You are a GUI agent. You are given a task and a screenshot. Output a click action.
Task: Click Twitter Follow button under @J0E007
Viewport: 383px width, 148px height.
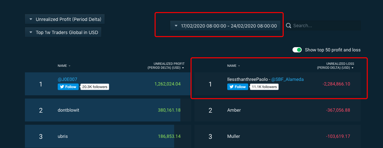[68, 87]
